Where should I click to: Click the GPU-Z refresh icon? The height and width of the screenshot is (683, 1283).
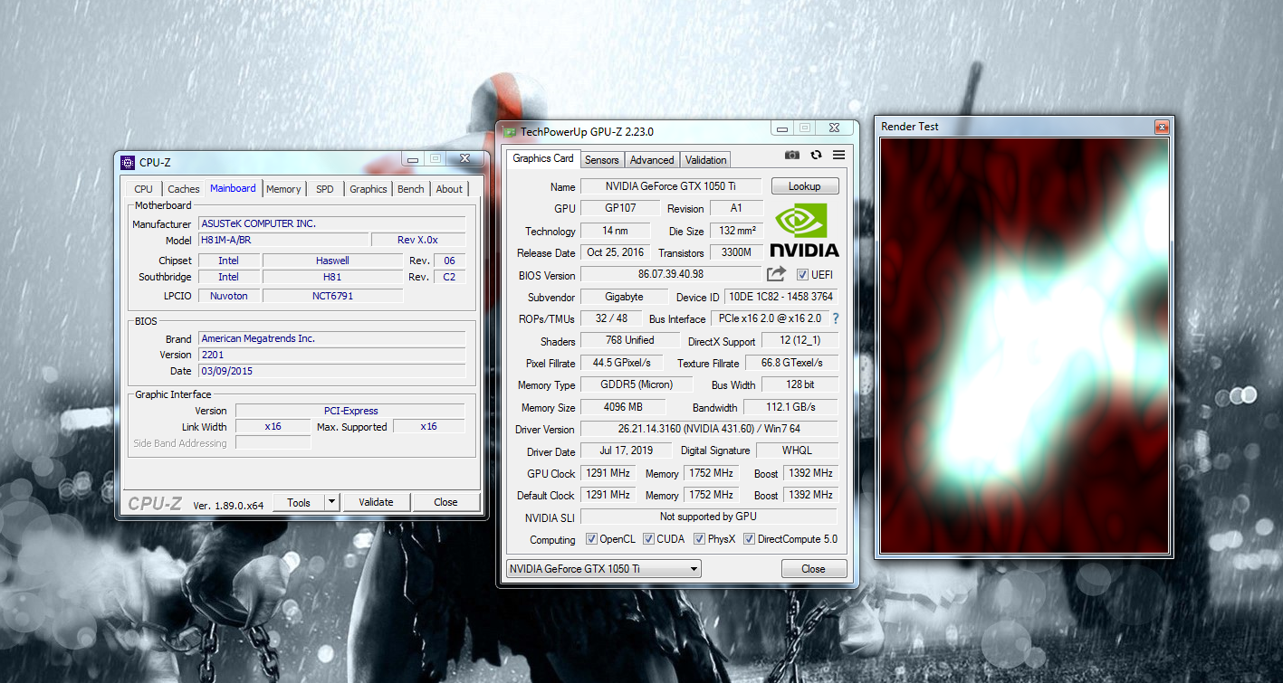pyautogui.click(x=816, y=156)
